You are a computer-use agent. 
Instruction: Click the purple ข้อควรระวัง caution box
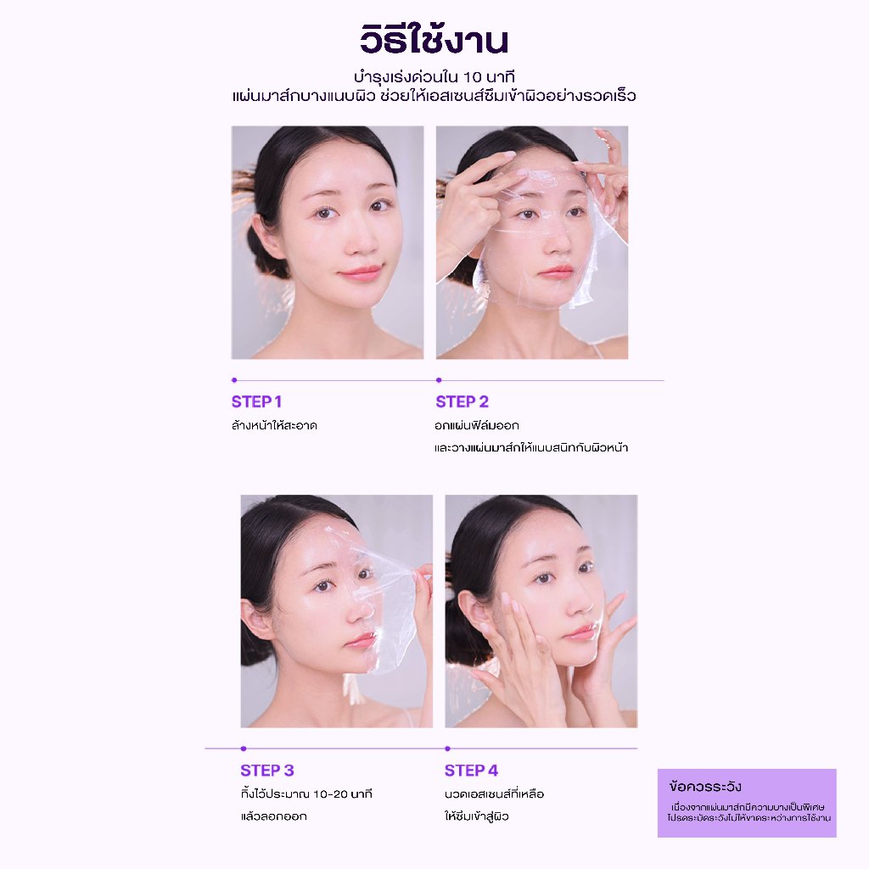[747, 803]
